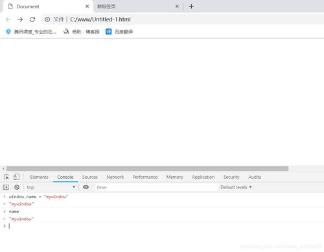Open the Memory panel tab
Screen dimensions: 324x252
tap(174, 177)
